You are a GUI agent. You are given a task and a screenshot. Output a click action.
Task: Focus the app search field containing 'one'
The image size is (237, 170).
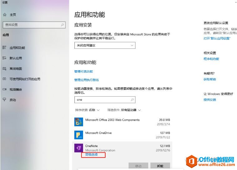tap(105, 99)
